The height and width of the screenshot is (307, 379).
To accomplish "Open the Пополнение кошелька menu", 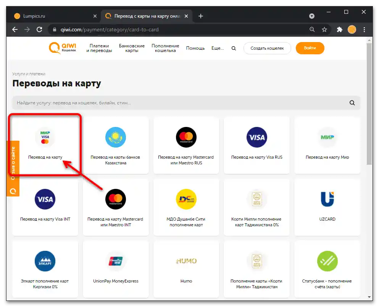I will point(165,48).
